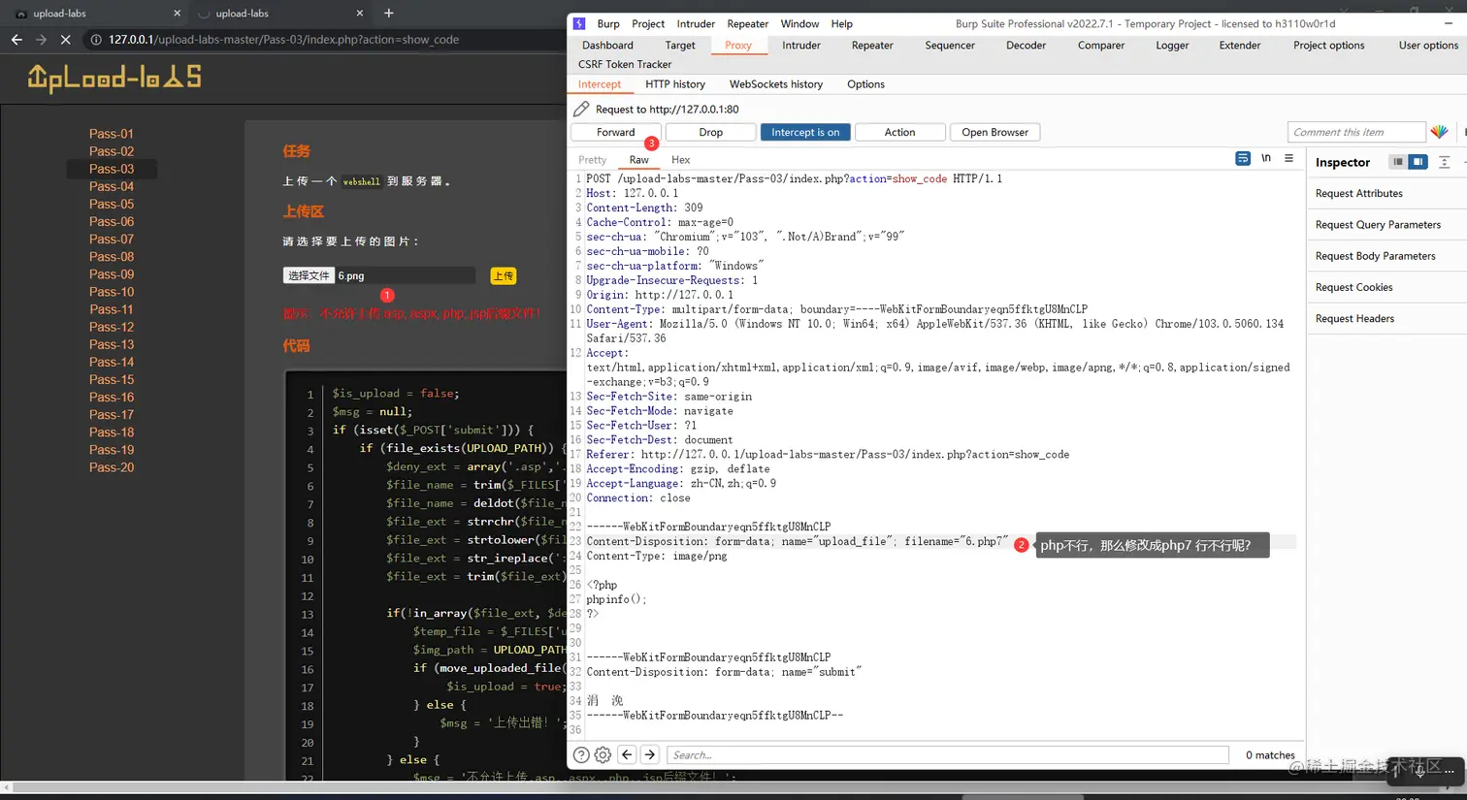Click the Comment this item field
The image size is (1467, 800).
pyautogui.click(x=1356, y=132)
